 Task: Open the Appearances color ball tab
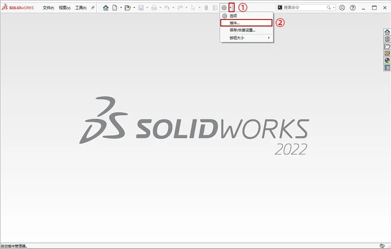pos(387,60)
